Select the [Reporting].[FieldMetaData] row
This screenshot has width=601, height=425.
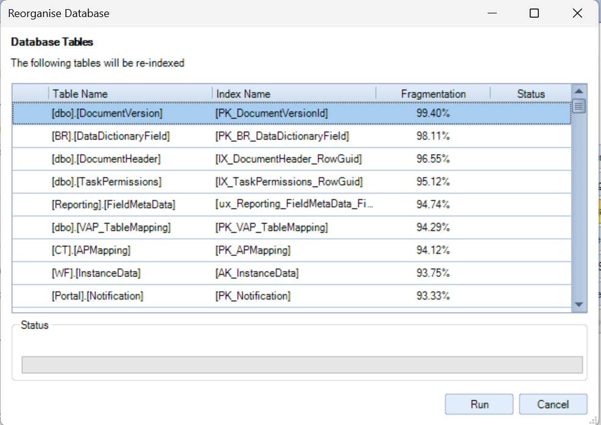(113, 205)
